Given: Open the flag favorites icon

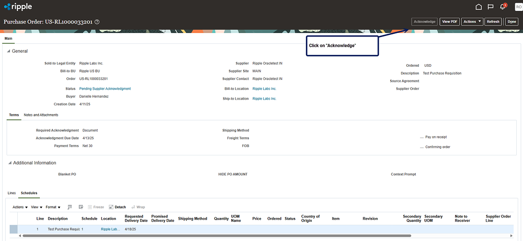Looking at the screenshot, I should pos(491,7).
